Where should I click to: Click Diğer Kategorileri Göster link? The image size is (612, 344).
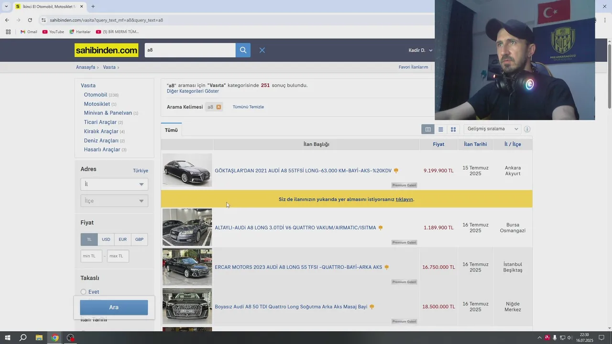click(193, 91)
